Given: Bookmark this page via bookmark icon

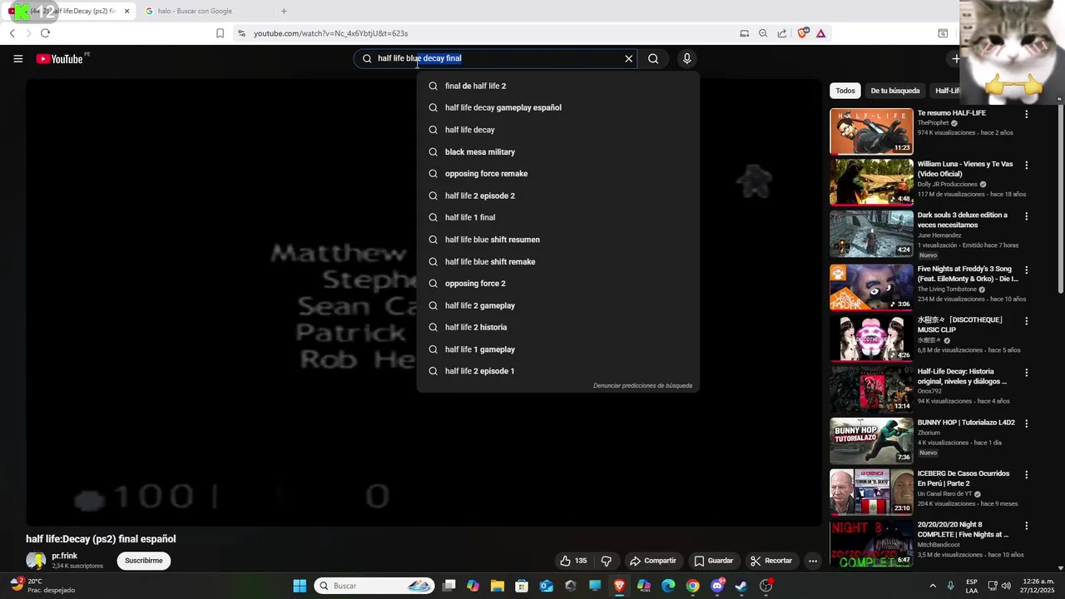Looking at the screenshot, I should point(220,33).
